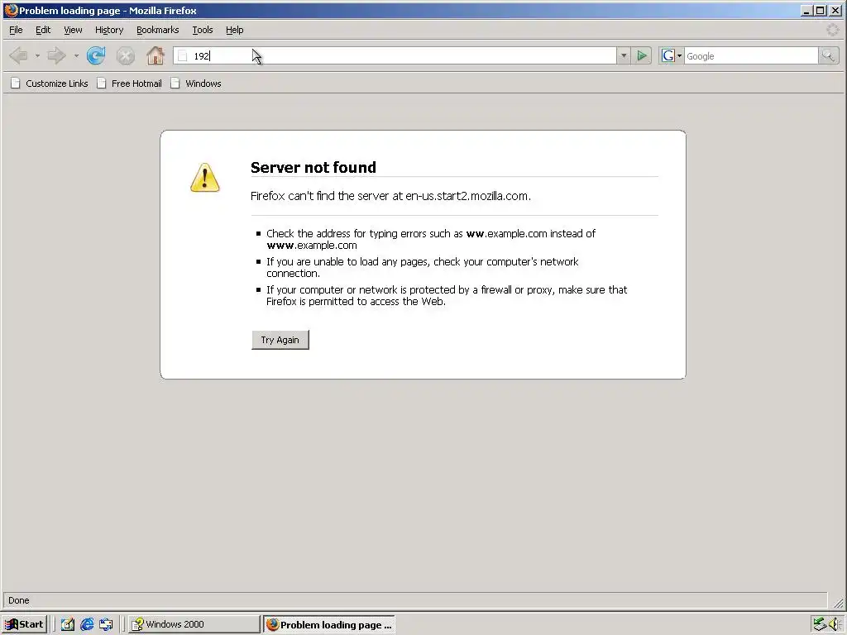Open the Bookmarks menu
847x635 pixels.
157,30
